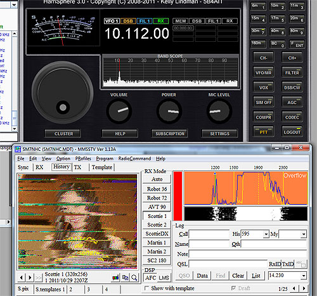Open the View menu in MMSSTV
The image size is (317, 296).
pyautogui.click(x=46, y=158)
